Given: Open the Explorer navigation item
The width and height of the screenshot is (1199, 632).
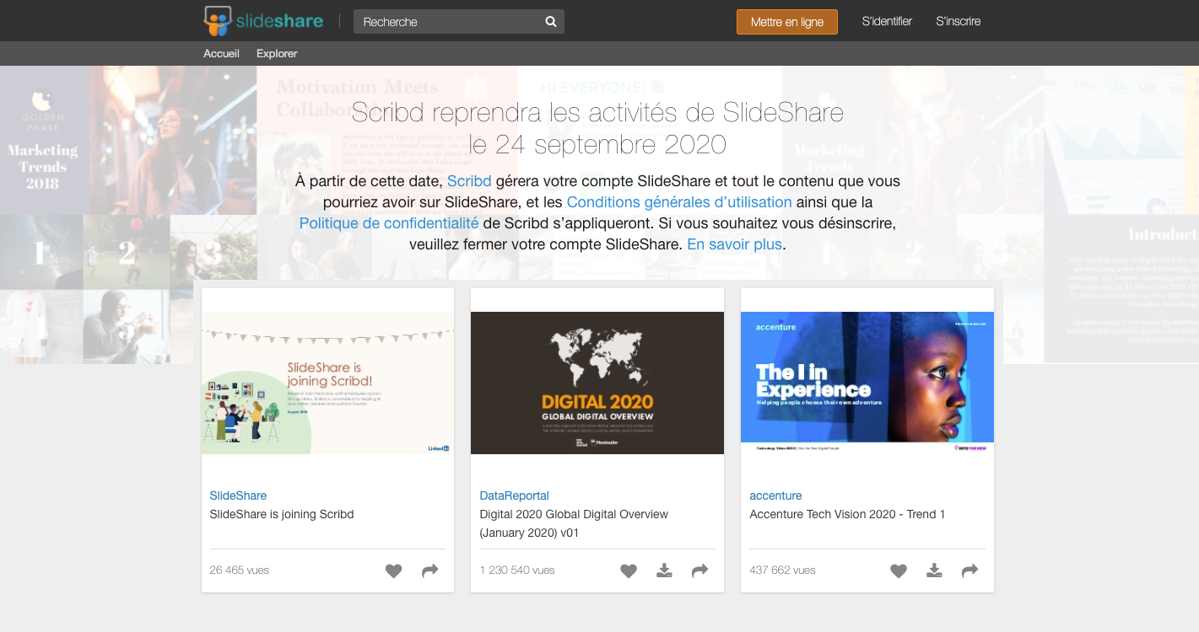Looking at the screenshot, I should pyautogui.click(x=277, y=53).
